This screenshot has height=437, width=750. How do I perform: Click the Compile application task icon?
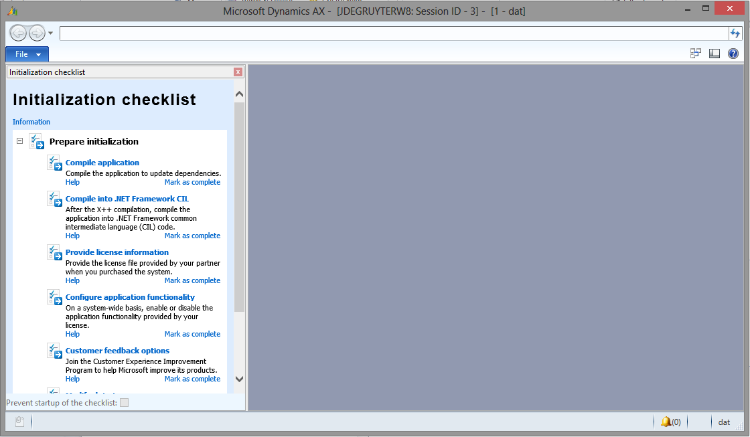54,163
